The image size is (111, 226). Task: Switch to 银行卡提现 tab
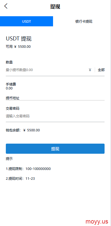84,21
